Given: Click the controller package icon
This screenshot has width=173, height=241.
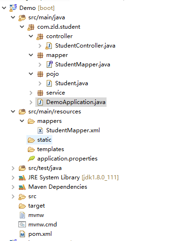Looking at the screenshot, I should (40, 36).
